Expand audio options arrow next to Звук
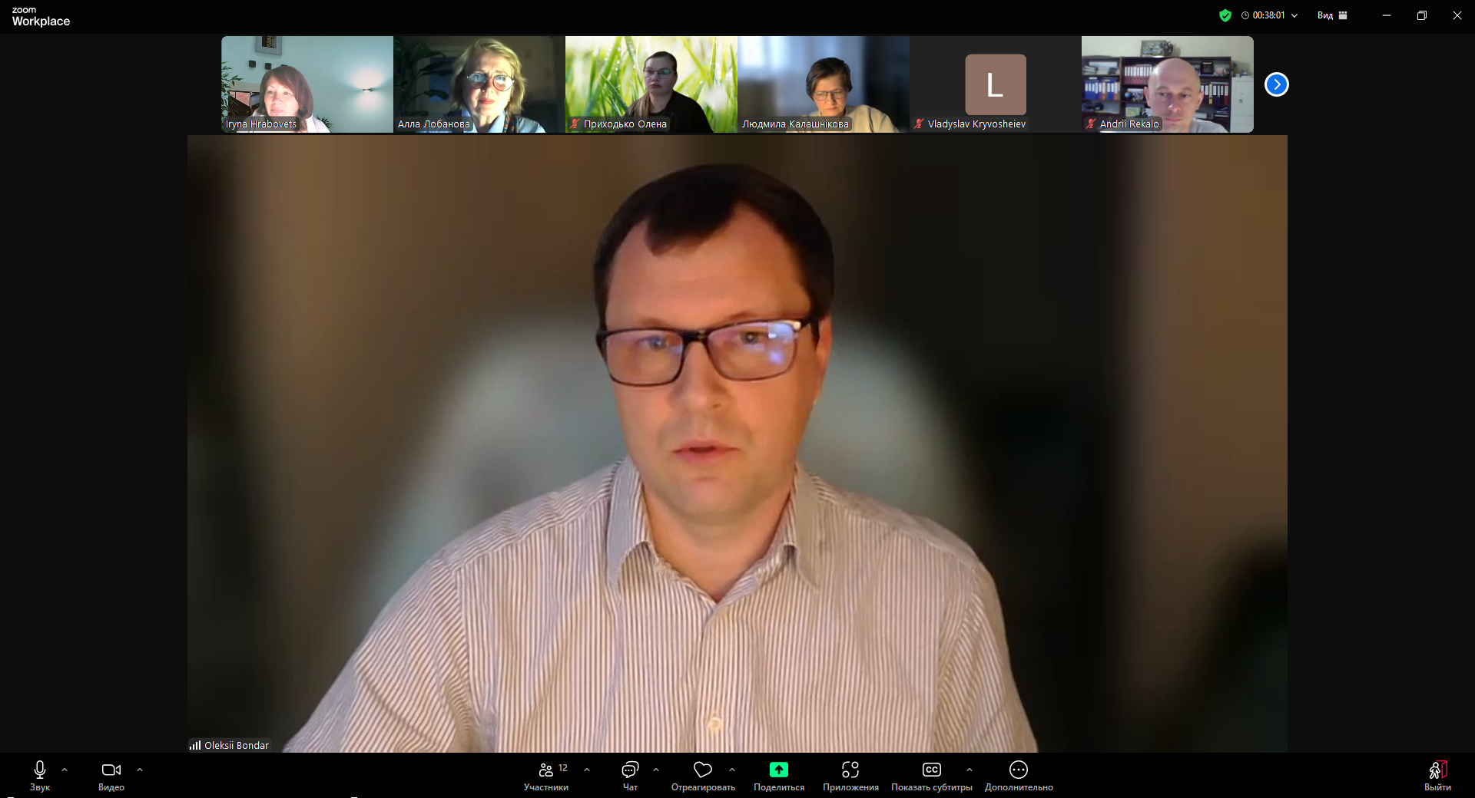 tap(65, 770)
